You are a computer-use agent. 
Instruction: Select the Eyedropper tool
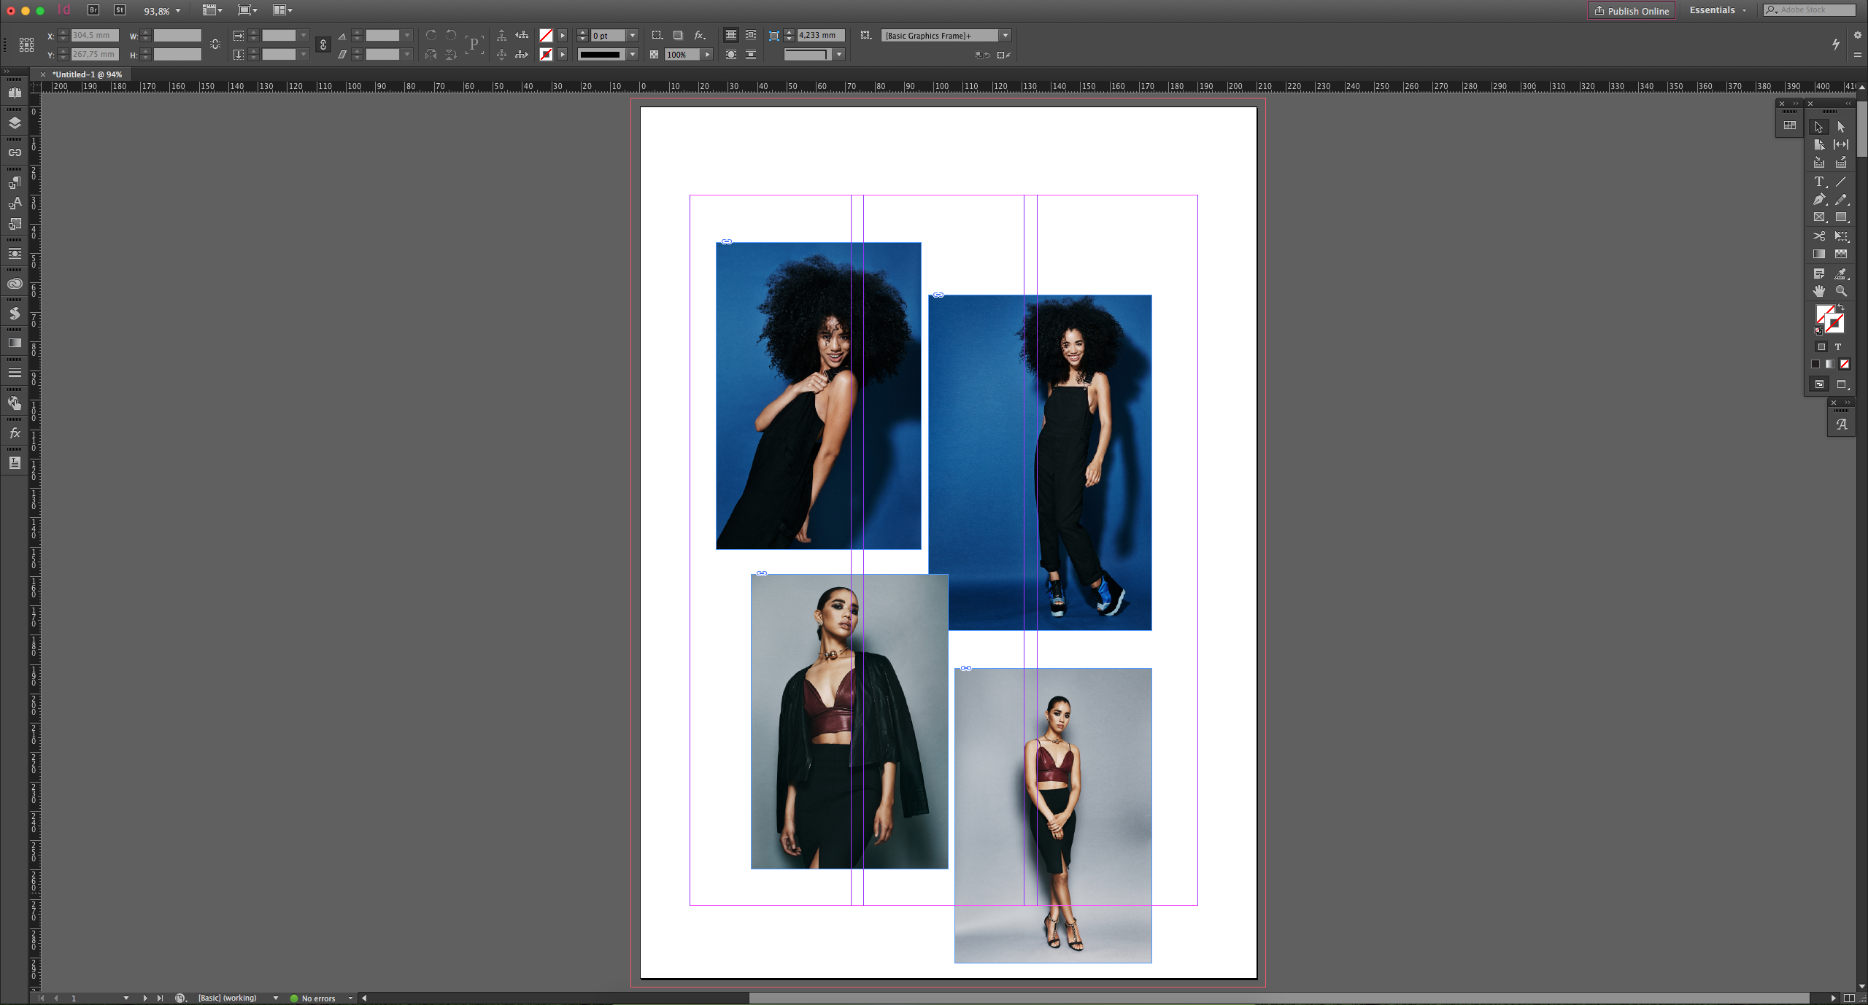pyautogui.click(x=1841, y=273)
